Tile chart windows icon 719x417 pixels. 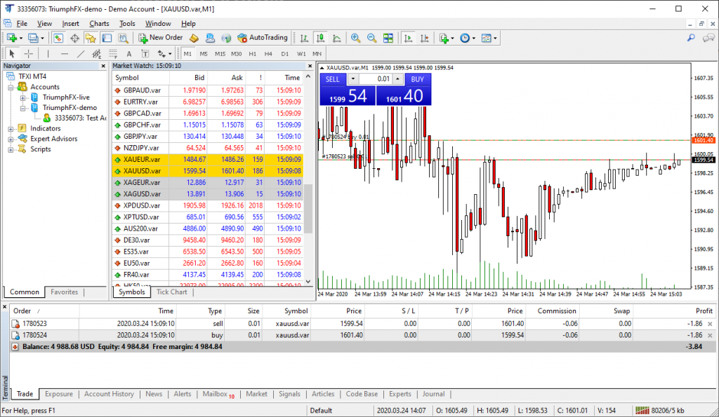[x=388, y=38]
